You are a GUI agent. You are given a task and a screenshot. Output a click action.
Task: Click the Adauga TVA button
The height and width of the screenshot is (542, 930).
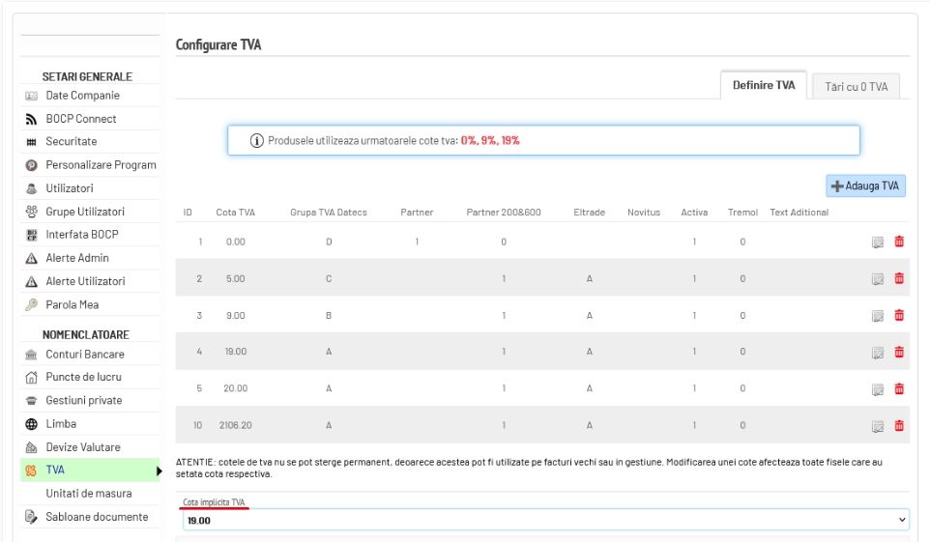click(x=865, y=185)
